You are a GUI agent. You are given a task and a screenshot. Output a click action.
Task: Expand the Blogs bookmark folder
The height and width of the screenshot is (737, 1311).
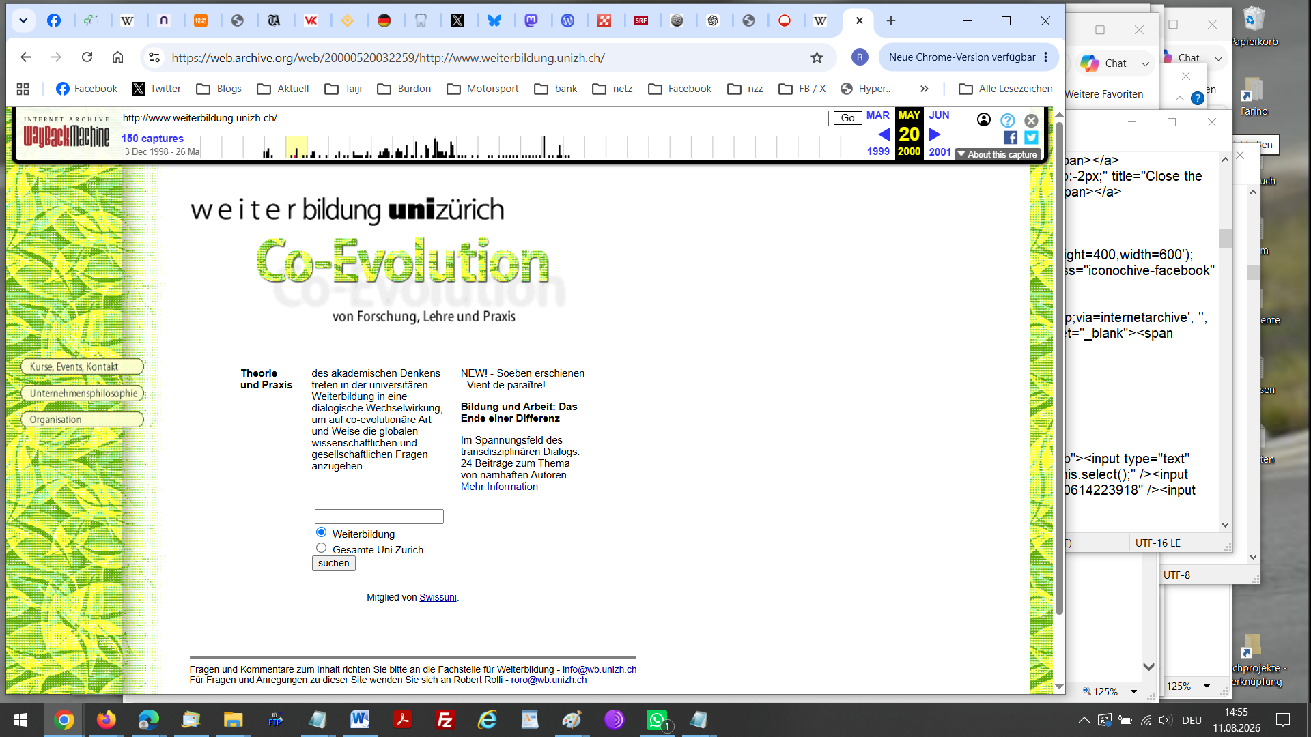218,89
